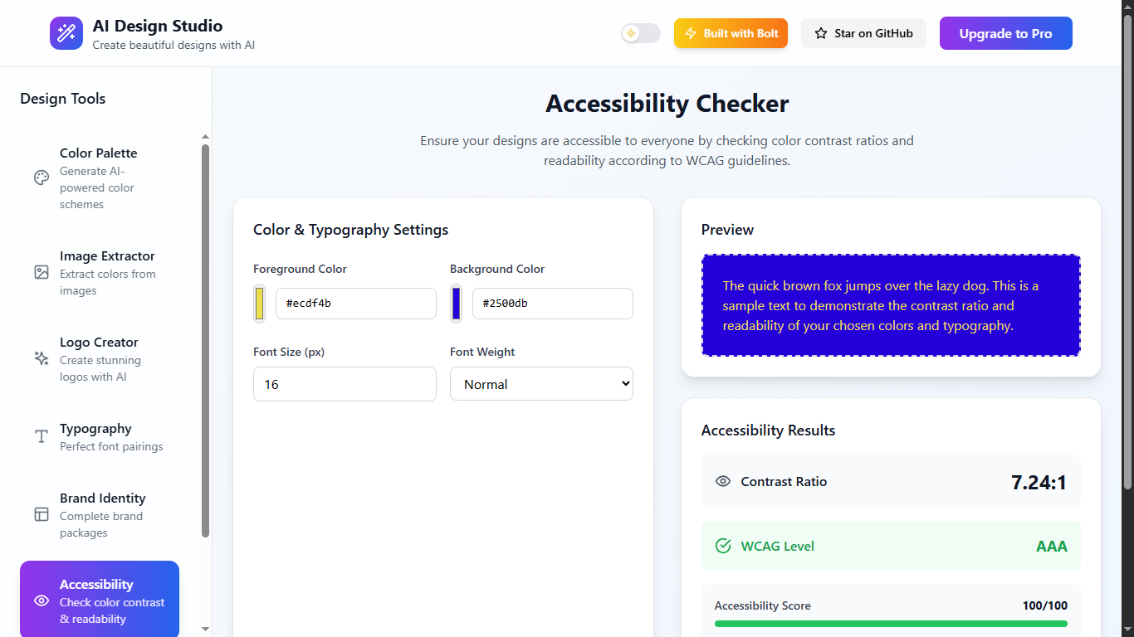Open the yellow foreground color swatch
The image size is (1134, 637).
[260, 304]
